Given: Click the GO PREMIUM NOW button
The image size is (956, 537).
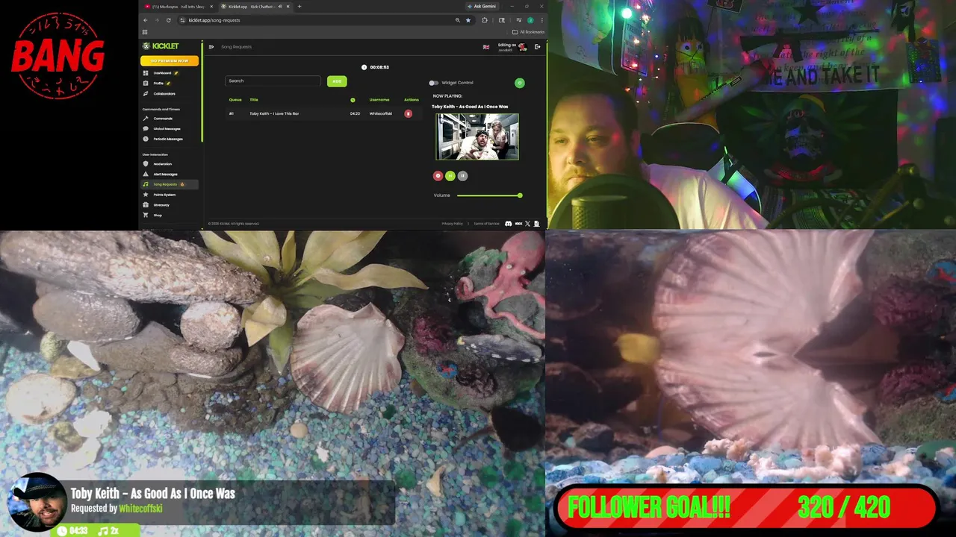Looking at the screenshot, I should [170, 61].
